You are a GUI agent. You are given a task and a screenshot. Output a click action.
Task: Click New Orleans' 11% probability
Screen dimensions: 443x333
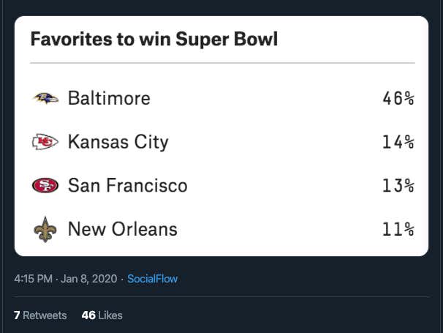[398, 229]
